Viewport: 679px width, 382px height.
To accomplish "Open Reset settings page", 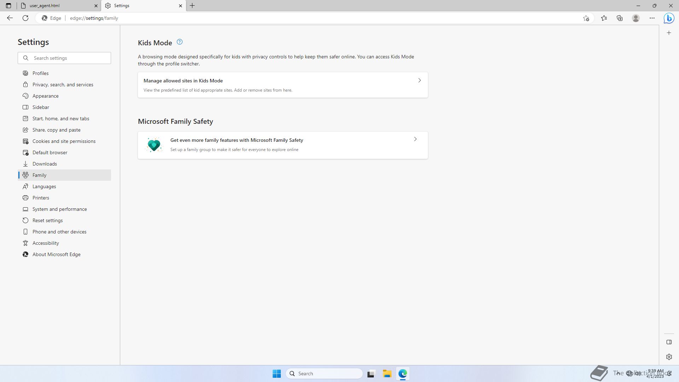I will pos(64,220).
